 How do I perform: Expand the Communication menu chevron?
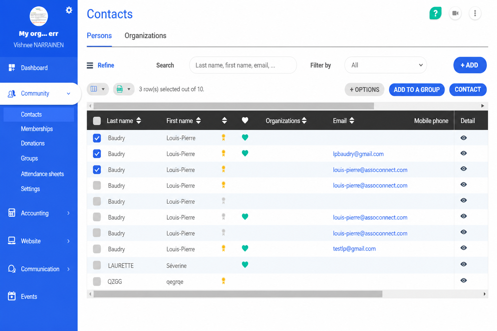[x=69, y=269]
